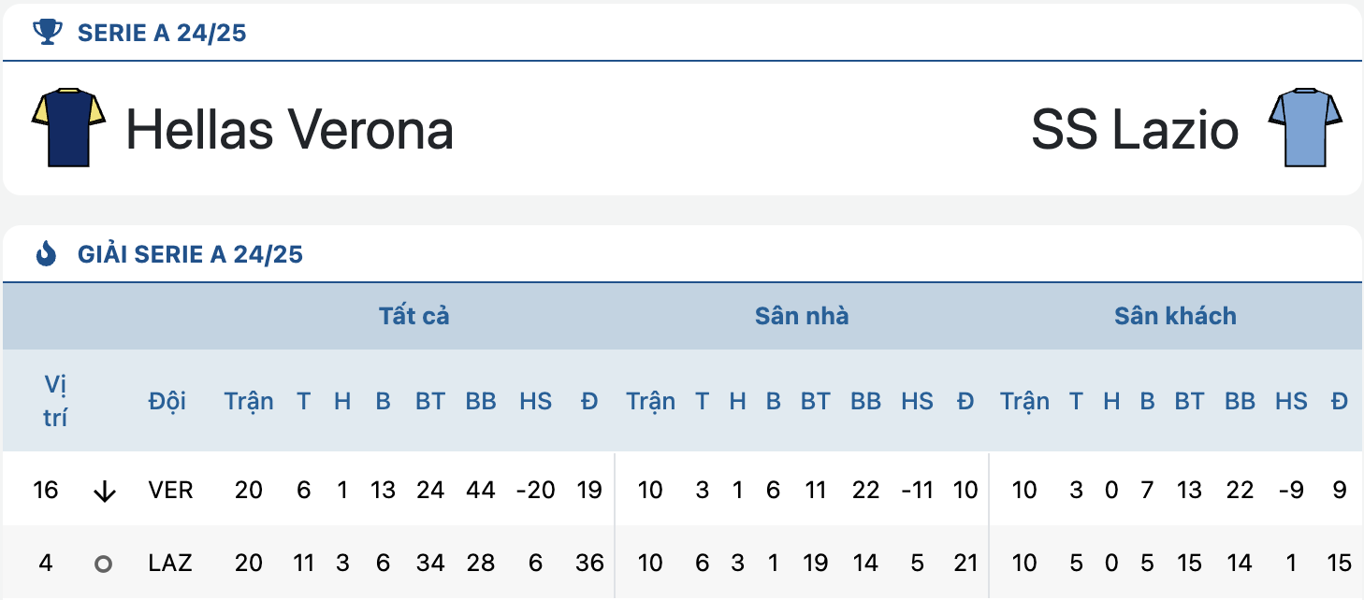Click the Hellas Verona navy jersey icon
Screen dimensions: 1364x600
pos(68,128)
